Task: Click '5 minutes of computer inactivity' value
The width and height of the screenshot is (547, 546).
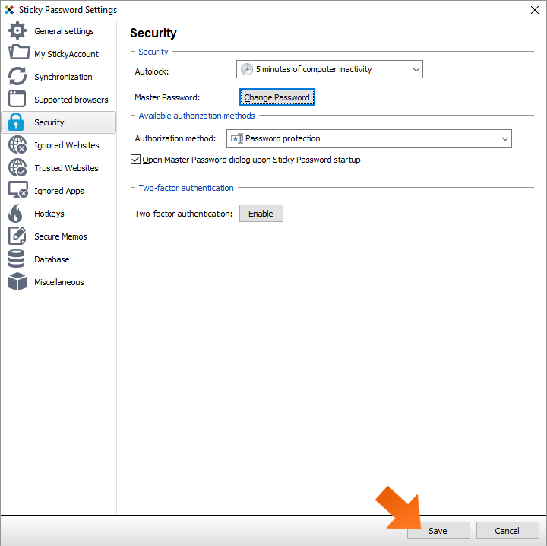Action: pyautogui.click(x=314, y=69)
